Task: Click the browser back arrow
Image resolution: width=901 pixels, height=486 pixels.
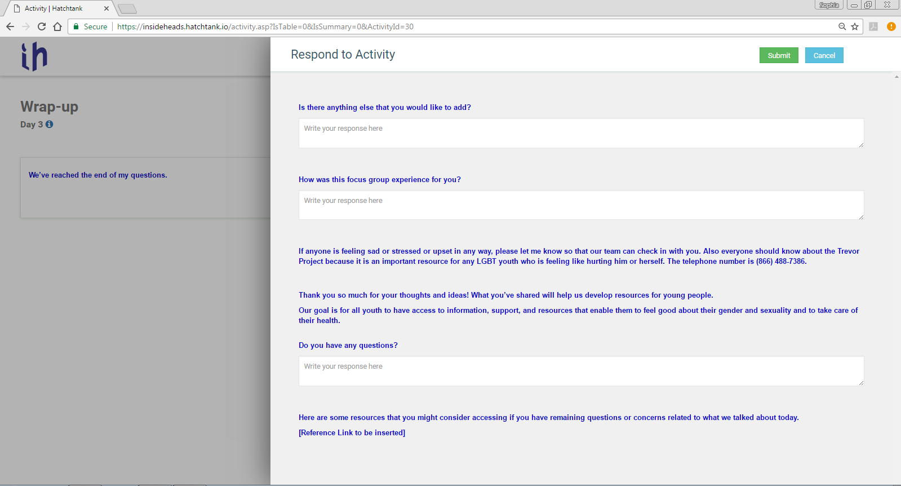Action: click(x=10, y=26)
